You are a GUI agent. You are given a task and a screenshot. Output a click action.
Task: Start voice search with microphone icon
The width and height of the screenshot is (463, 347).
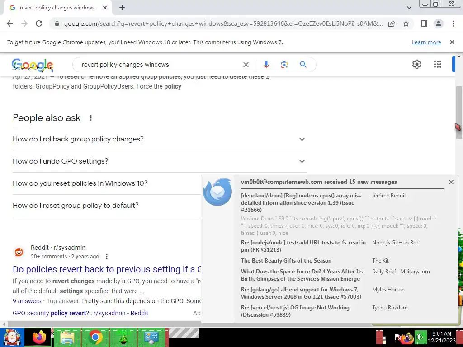[266, 65]
